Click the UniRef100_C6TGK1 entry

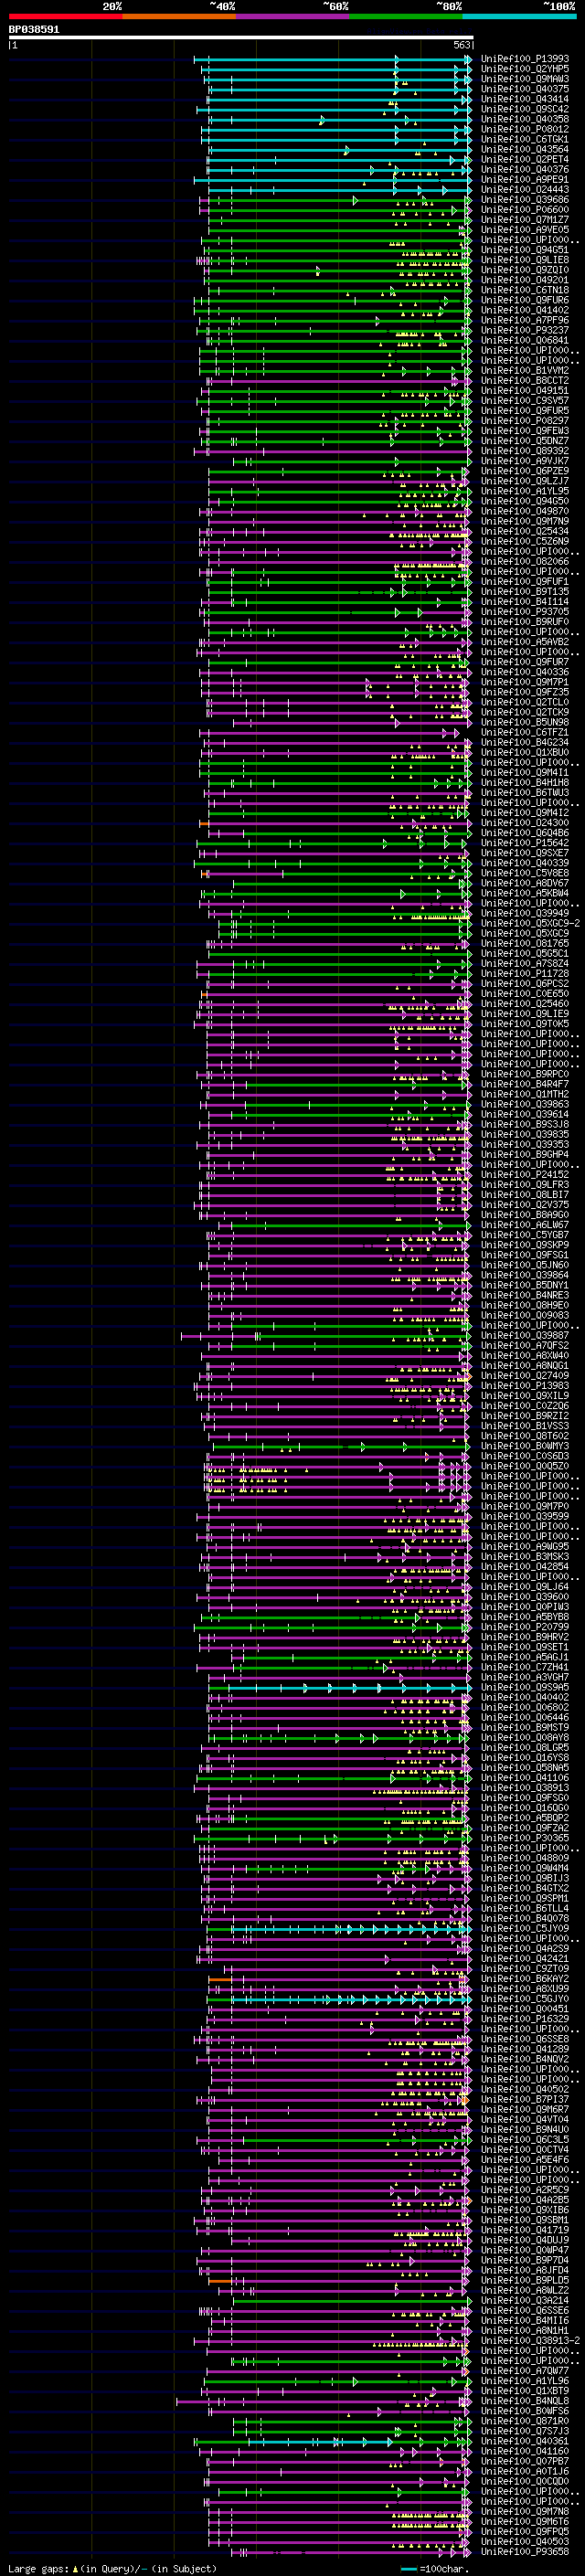pyautogui.click(x=525, y=139)
